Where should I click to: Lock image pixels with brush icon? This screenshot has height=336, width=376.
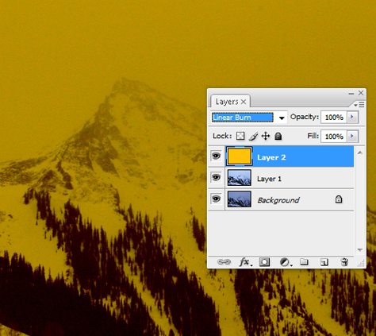(253, 136)
